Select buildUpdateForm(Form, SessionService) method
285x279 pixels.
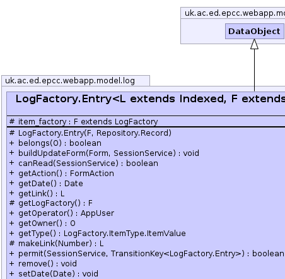(104, 153)
